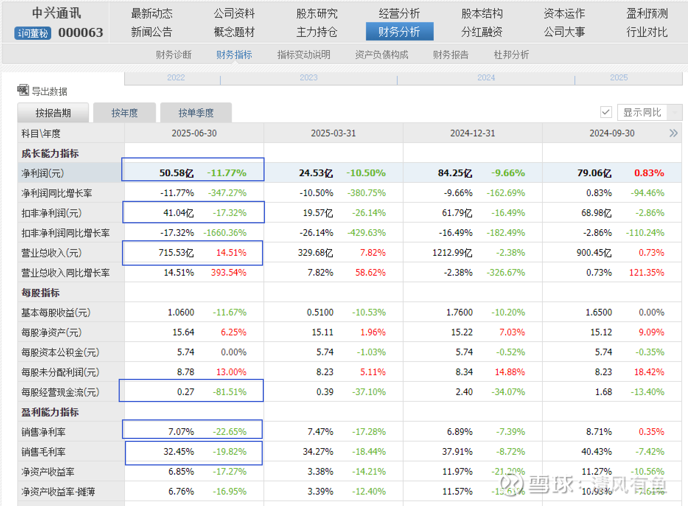Jump to 2024 on the timeline

tap(486, 77)
